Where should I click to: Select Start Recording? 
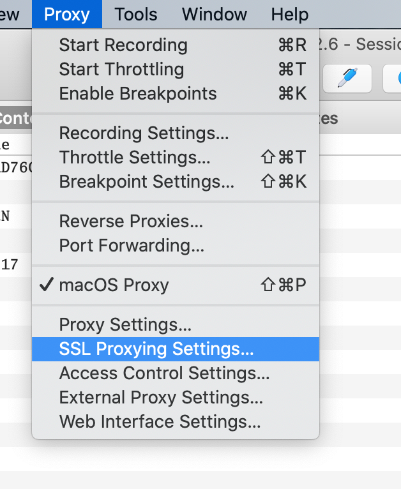tap(123, 45)
